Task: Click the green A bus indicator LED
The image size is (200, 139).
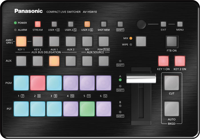Action: (120, 80)
